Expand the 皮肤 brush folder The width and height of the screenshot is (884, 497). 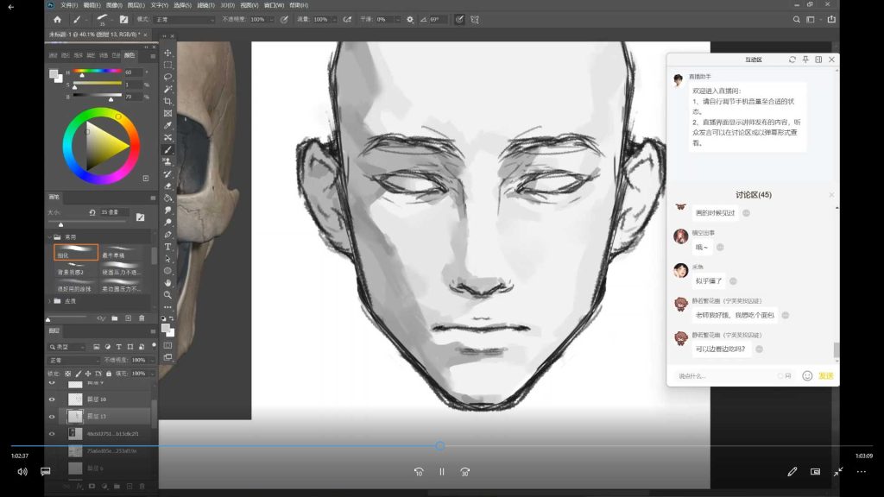point(49,301)
